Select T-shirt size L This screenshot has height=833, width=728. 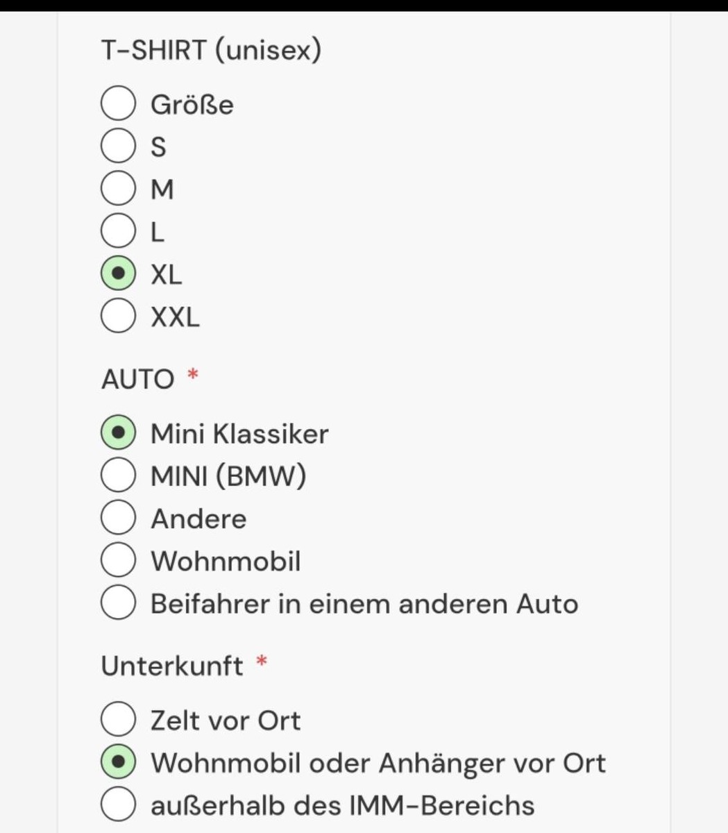click(119, 231)
